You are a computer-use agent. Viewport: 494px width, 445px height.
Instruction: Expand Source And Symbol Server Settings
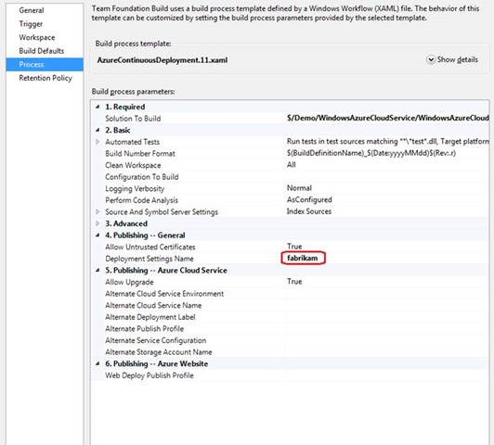click(x=97, y=212)
